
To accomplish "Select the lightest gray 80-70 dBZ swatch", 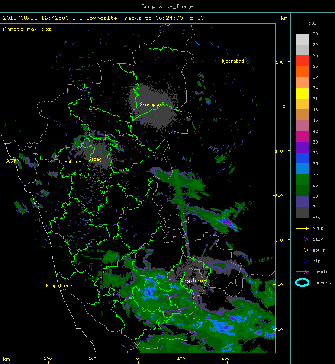I will [x=302, y=39].
